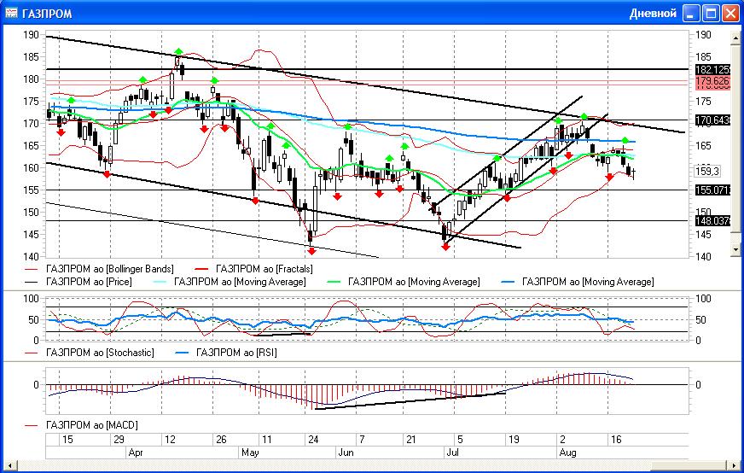Image resolution: width=744 pixels, height=473 pixels.
Task: Select the RSI legend entry
Action: tap(226, 353)
